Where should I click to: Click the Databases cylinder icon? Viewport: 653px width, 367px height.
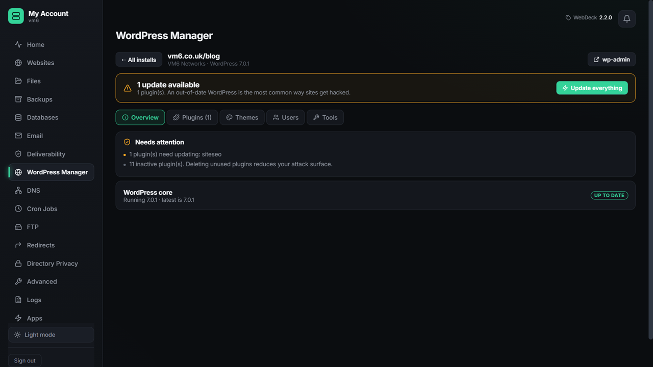pyautogui.click(x=18, y=117)
